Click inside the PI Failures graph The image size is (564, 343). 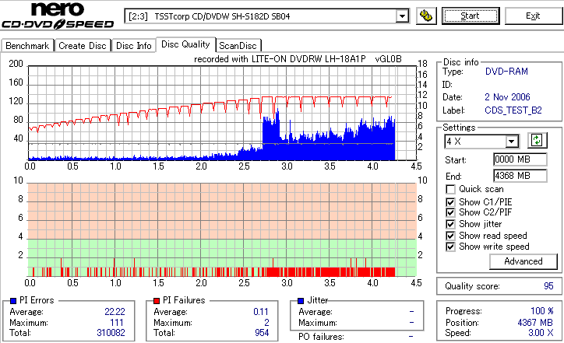pos(222,230)
